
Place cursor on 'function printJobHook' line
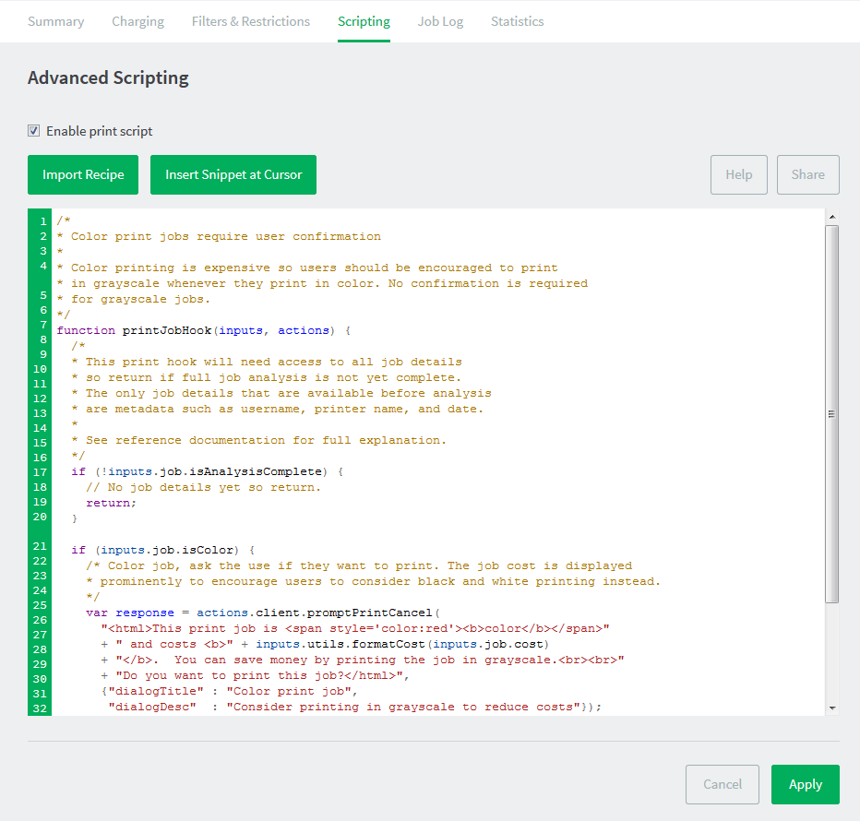coord(204,330)
